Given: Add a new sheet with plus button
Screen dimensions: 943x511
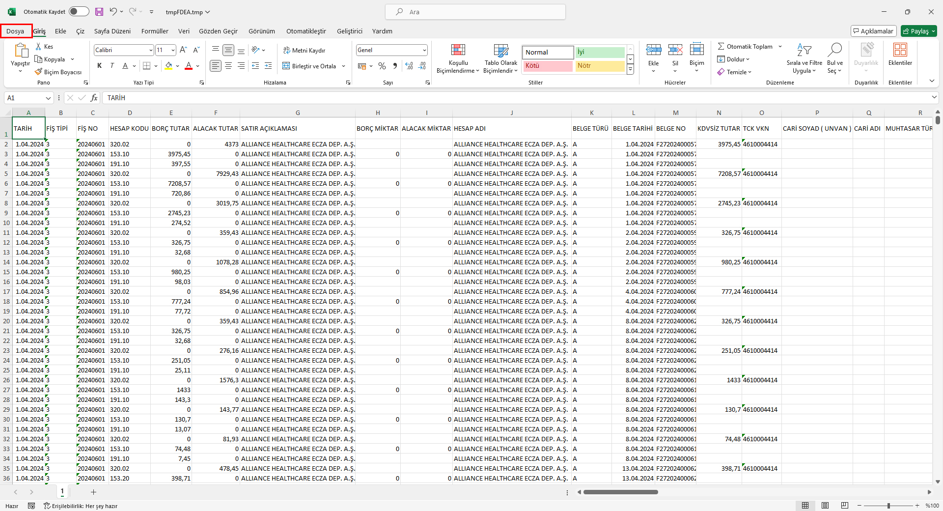Looking at the screenshot, I should click(x=93, y=492).
